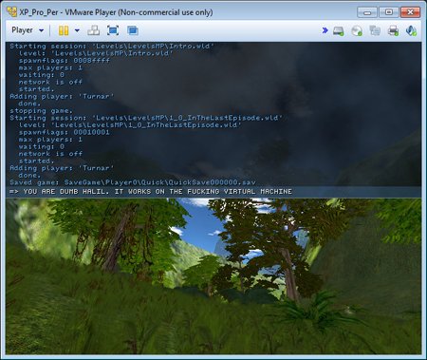This screenshot has height=360, width=427.
Task: Toggle the CD/DVD drive device icon
Action: pos(357,30)
